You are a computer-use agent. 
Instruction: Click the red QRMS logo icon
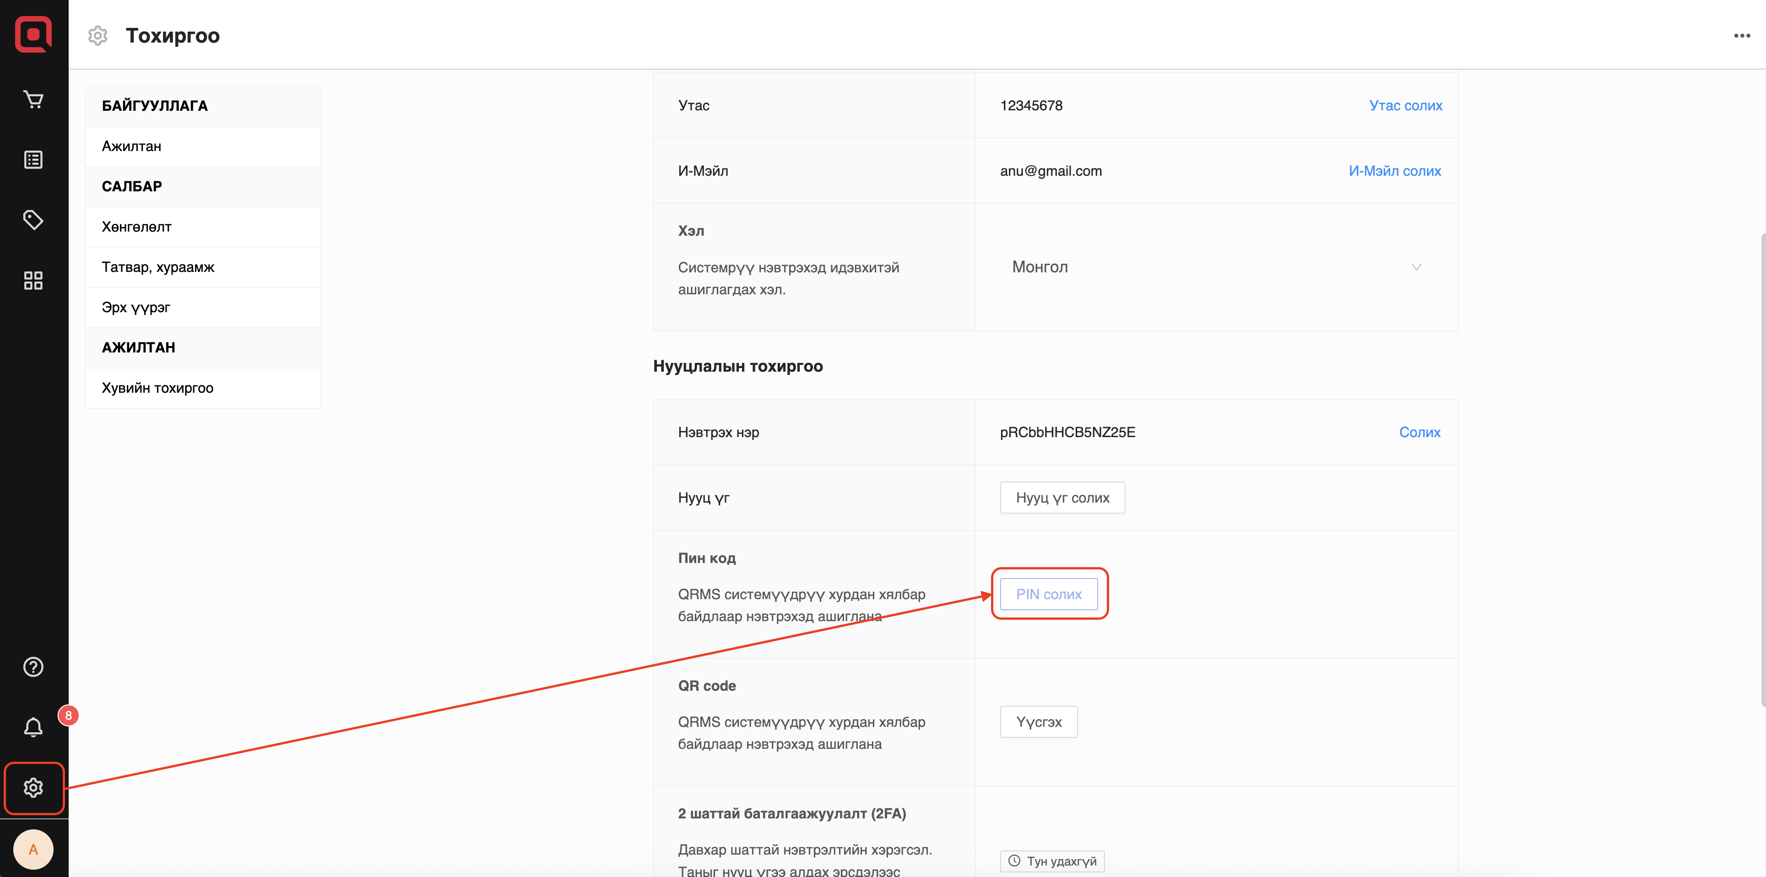[x=33, y=34]
